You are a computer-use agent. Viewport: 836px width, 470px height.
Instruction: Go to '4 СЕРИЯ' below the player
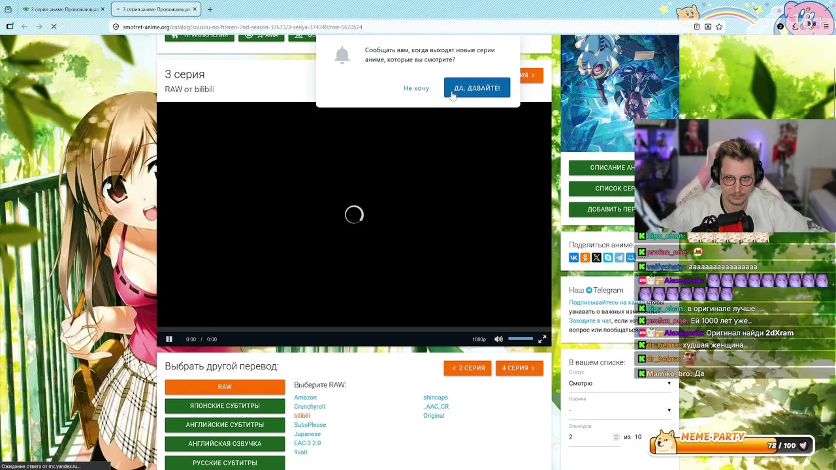click(x=519, y=368)
